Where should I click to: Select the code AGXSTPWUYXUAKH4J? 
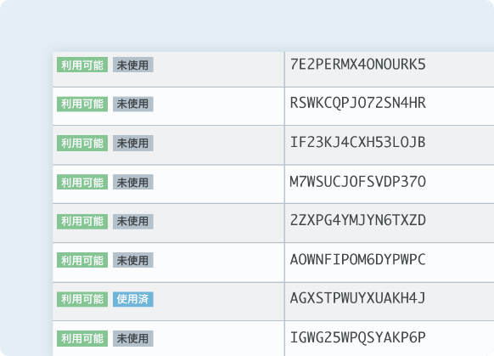click(x=358, y=298)
